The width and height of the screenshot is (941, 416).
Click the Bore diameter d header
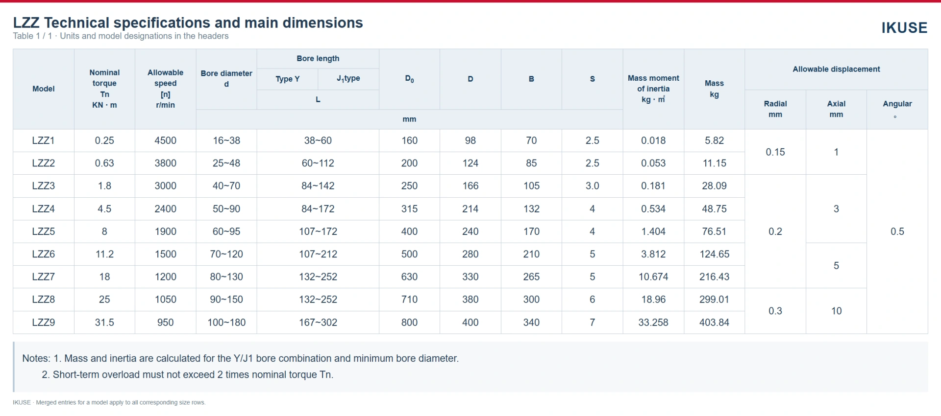tap(226, 79)
